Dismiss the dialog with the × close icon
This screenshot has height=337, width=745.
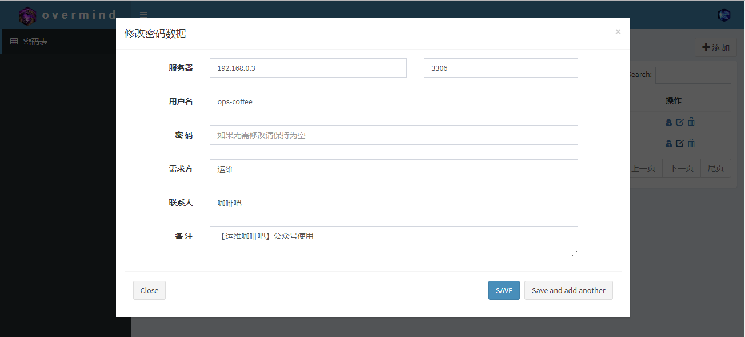[618, 31]
